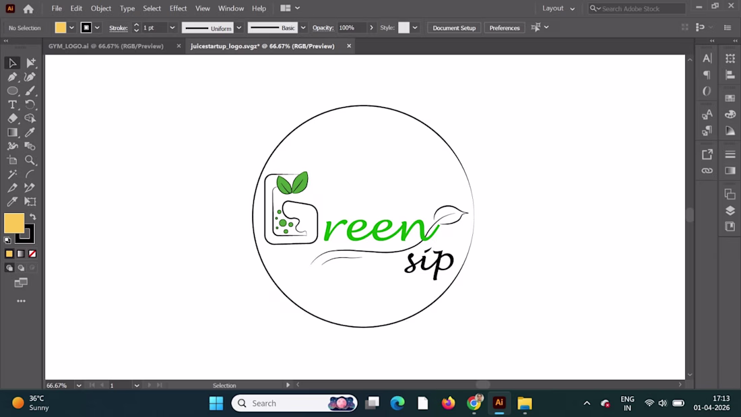The image size is (741, 417).
Task: Reset to default fill and stroke
Action: (x=7, y=240)
